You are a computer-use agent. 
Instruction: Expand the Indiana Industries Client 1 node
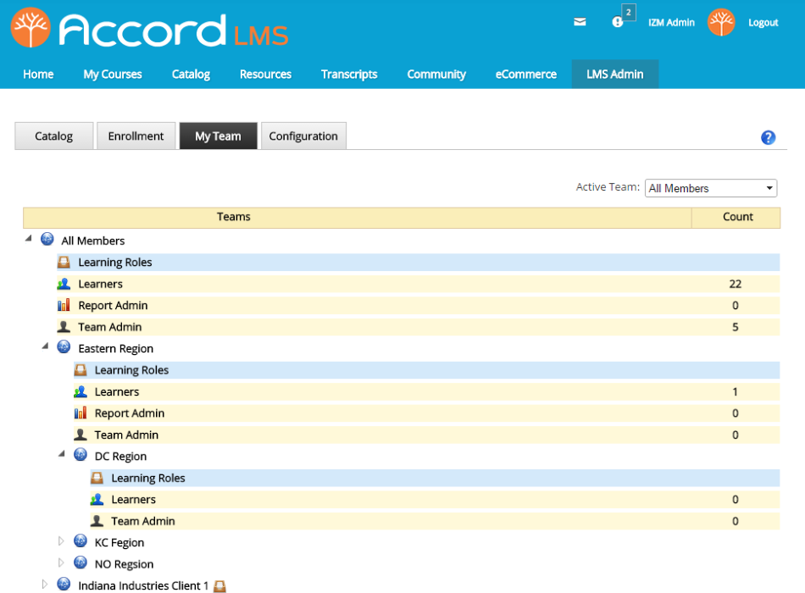45,585
